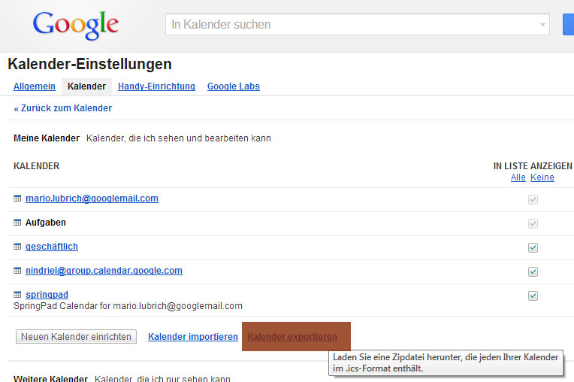Click the Kalender exportieren link

pos(292,337)
